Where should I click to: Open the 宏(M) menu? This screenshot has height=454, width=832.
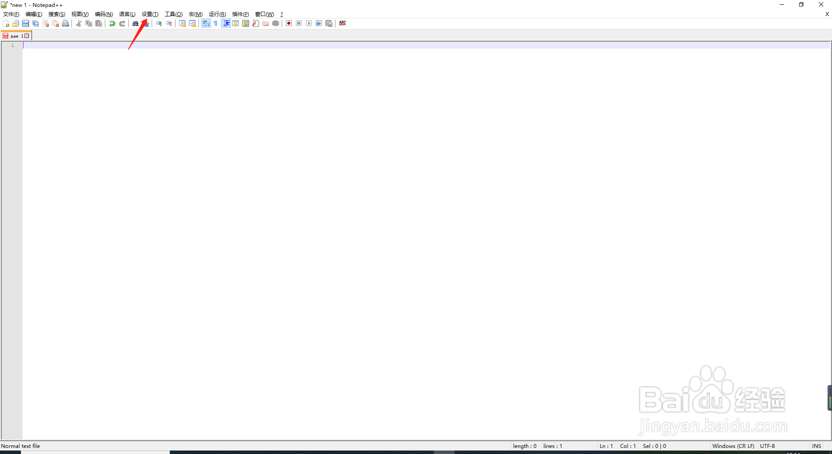(x=196, y=14)
